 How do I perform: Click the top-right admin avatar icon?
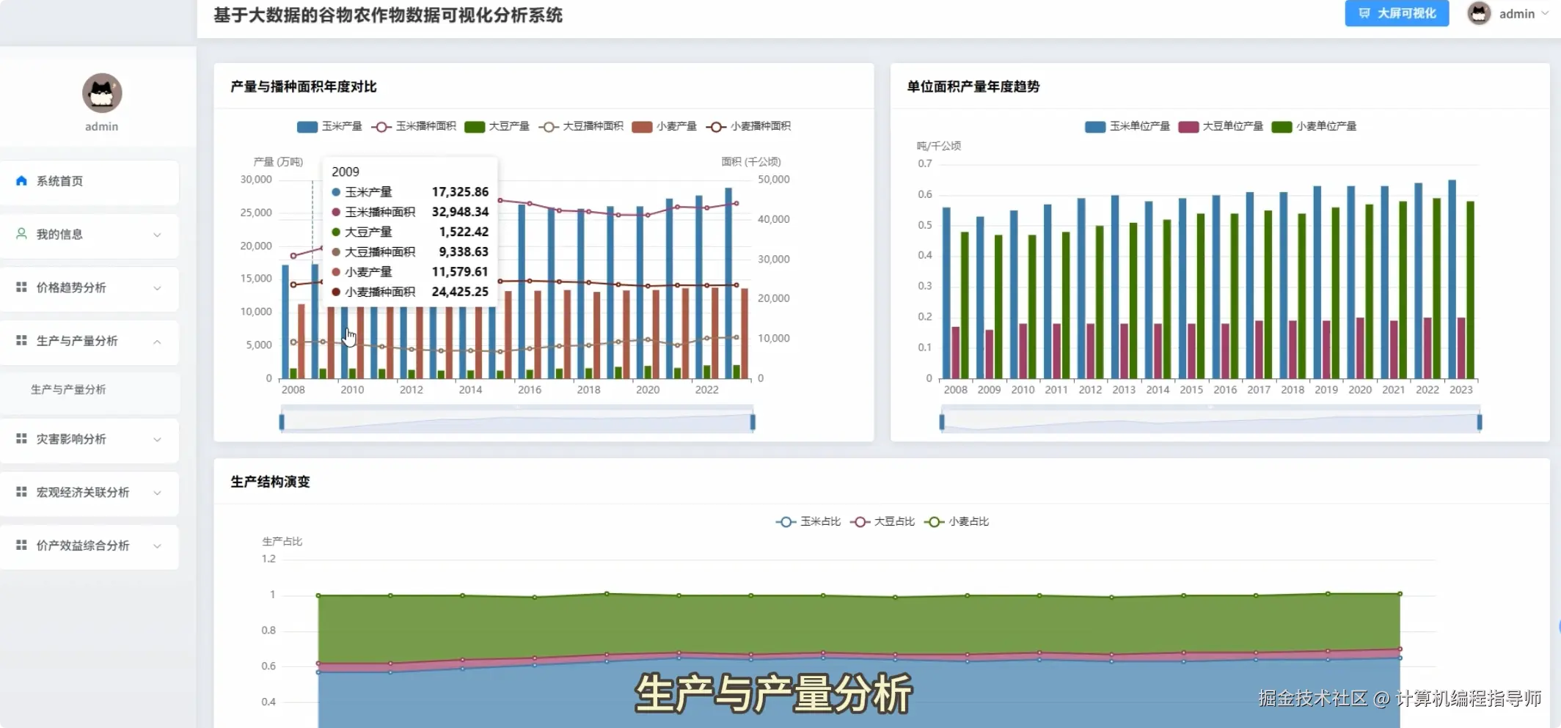[1479, 13]
